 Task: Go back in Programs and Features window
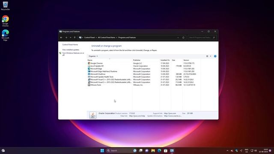coord(61,38)
